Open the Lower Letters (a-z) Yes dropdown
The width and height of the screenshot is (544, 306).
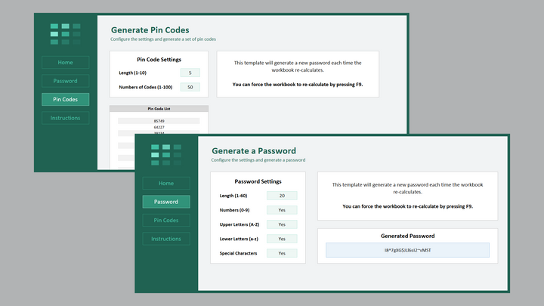click(x=282, y=239)
